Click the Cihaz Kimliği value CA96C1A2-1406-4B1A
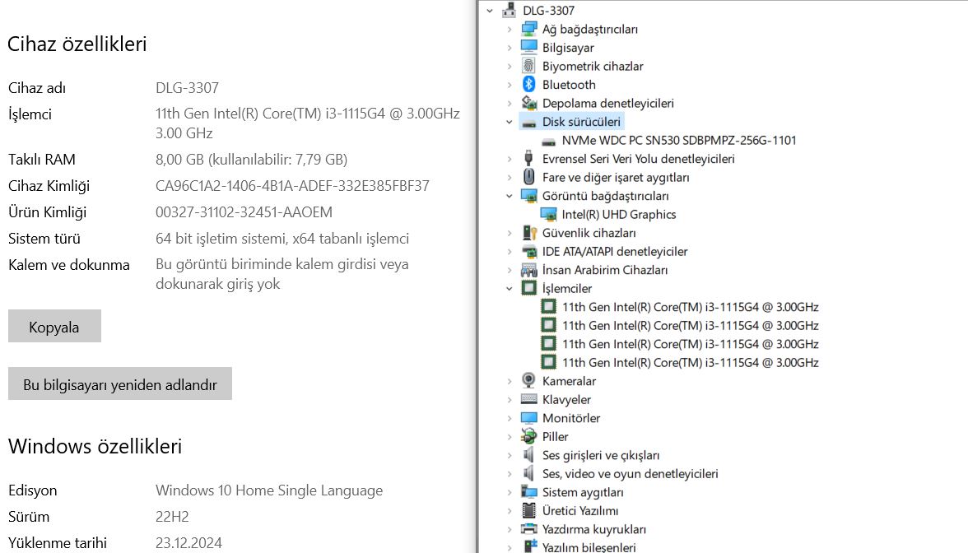Image resolution: width=968 pixels, height=553 pixels. [292, 186]
